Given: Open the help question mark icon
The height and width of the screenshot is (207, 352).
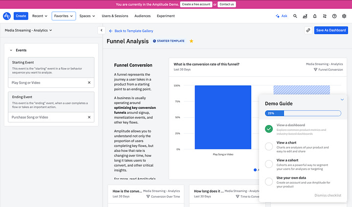Looking at the screenshot, I should (334, 16).
